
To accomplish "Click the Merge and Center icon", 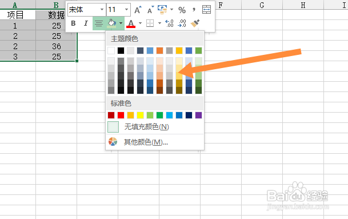I will point(207,10).
